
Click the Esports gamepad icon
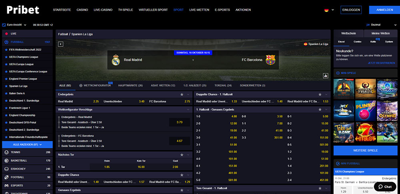point(6,185)
